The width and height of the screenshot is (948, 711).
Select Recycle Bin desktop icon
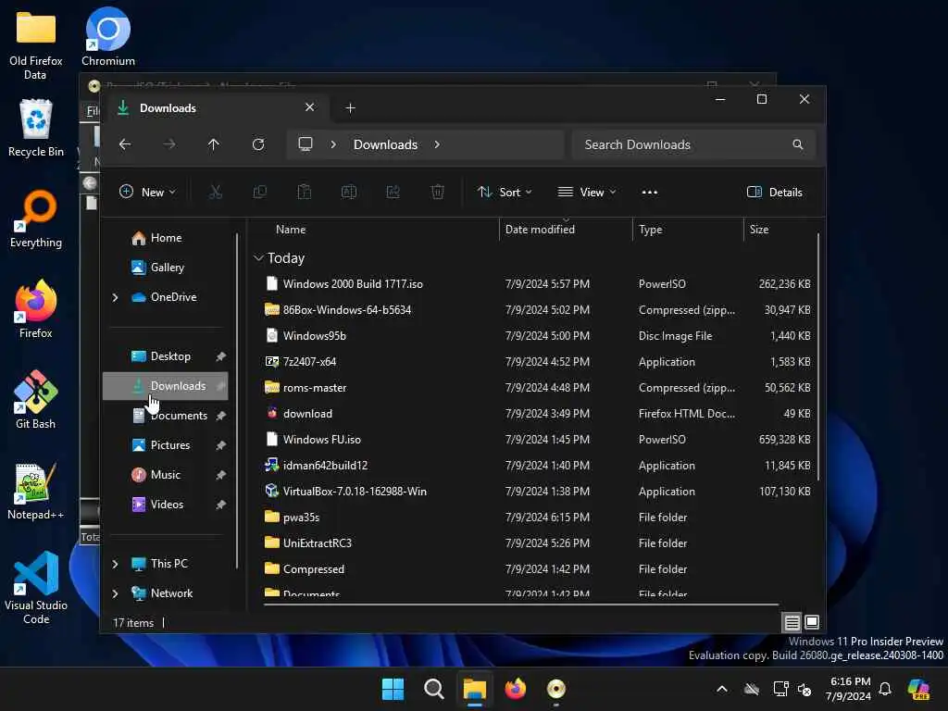pyautogui.click(x=36, y=128)
